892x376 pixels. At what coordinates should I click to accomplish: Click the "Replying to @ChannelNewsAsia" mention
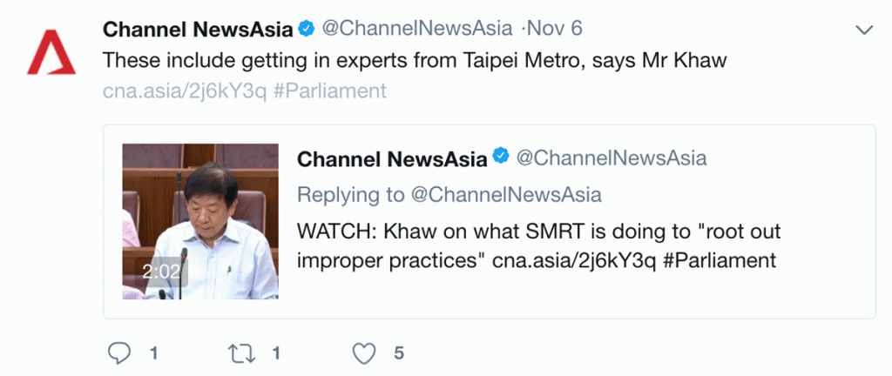[507, 194]
